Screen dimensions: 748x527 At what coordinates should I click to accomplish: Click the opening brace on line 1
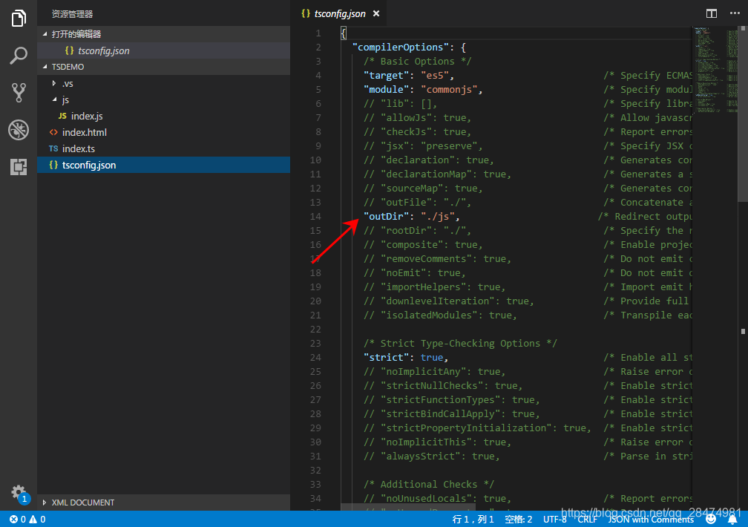tap(343, 33)
